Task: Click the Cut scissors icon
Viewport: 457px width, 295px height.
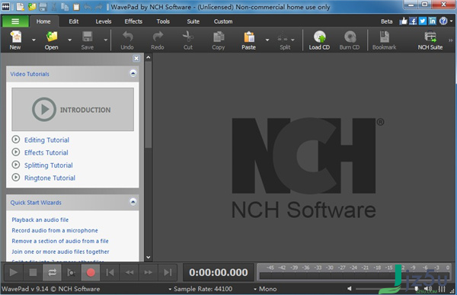Action: point(188,37)
